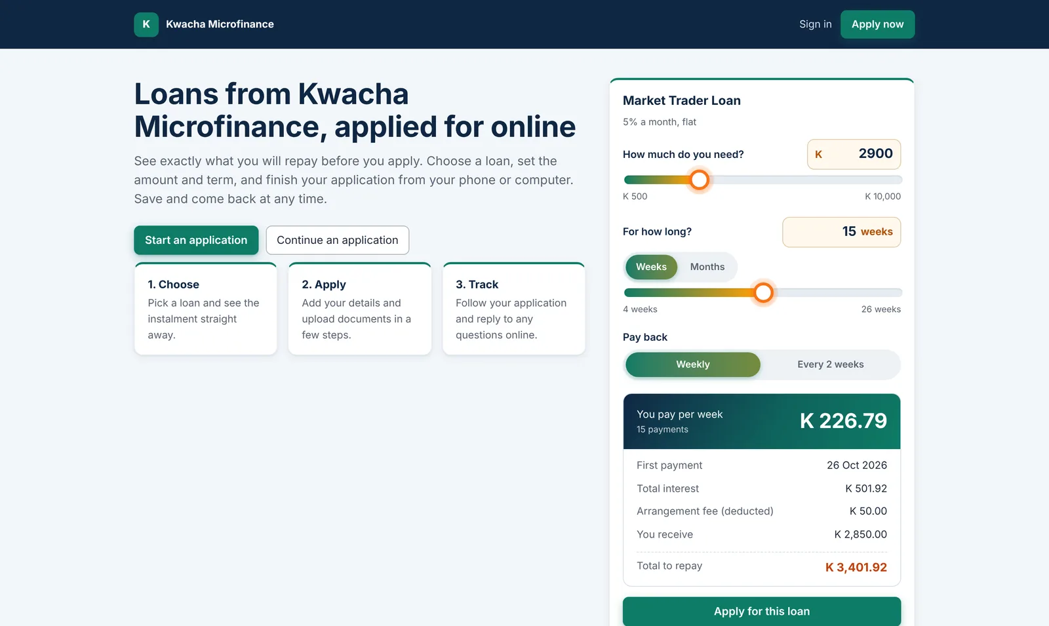Click the K 500 minimum amount label
Screen dimensions: 1049x626
click(635, 197)
